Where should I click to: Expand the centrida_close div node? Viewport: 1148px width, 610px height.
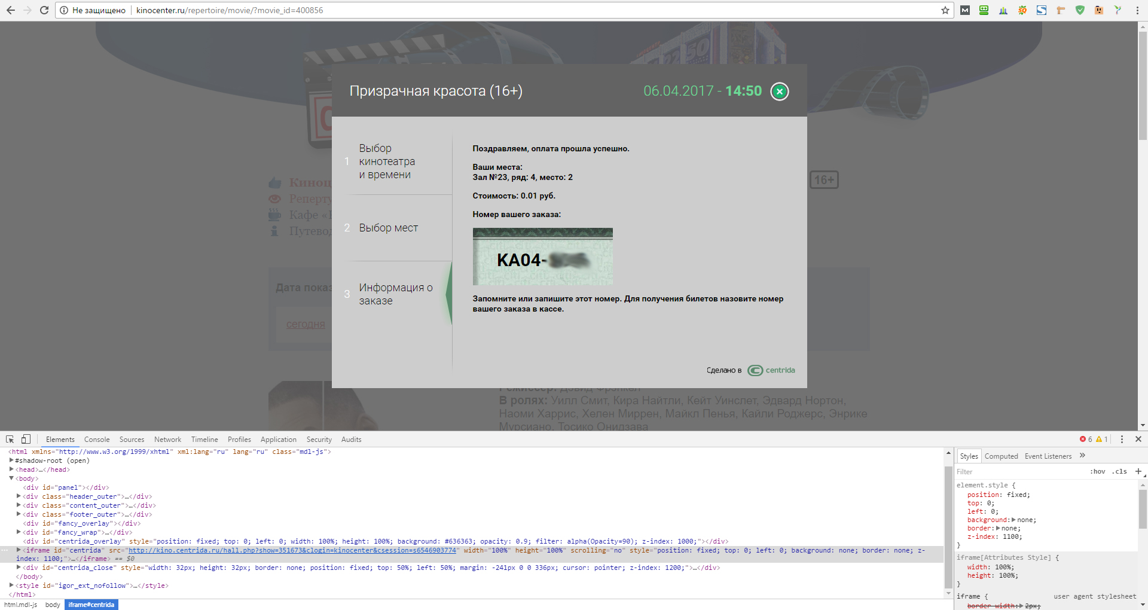(x=19, y=568)
